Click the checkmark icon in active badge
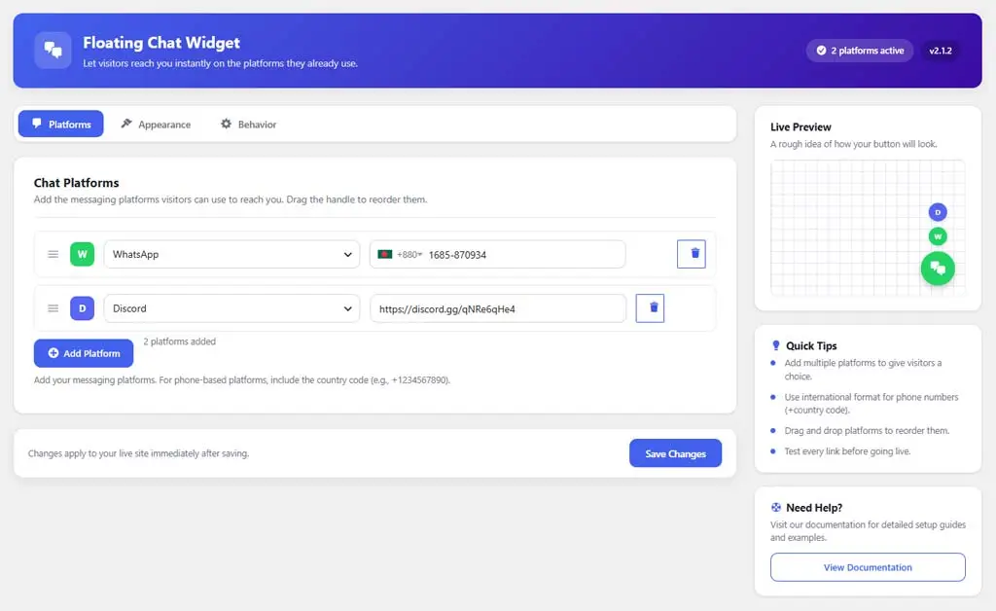Screen dimensions: 996x611 (x=821, y=51)
